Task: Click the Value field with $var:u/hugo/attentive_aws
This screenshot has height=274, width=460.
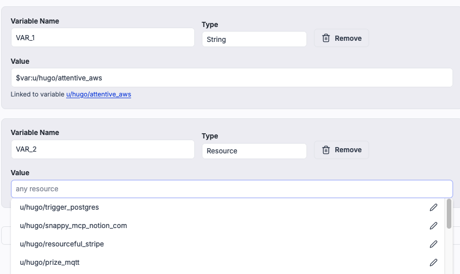Action: pyautogui.click(x=231, y=78)
